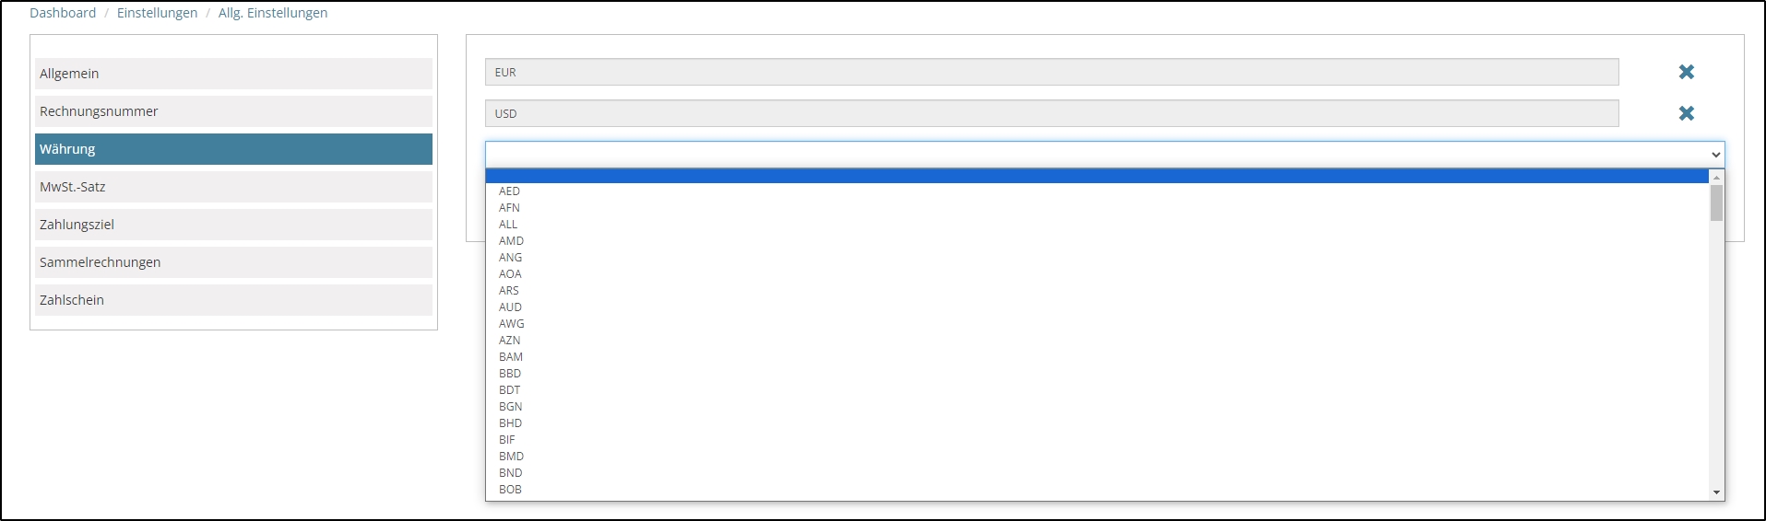Show Zahlschein settings
This screenshot has width=1766, height=521.
click(x=233, y=300)
